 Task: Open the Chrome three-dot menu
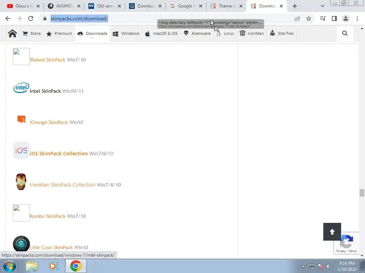(x=357, y=18)
